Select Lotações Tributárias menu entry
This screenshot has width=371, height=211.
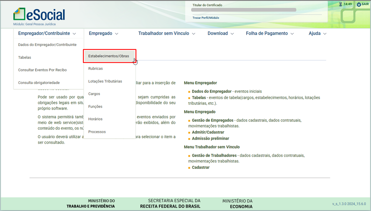[105, 81]
